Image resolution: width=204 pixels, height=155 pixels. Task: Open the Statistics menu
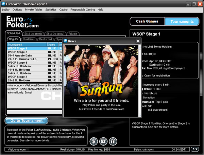51,10
